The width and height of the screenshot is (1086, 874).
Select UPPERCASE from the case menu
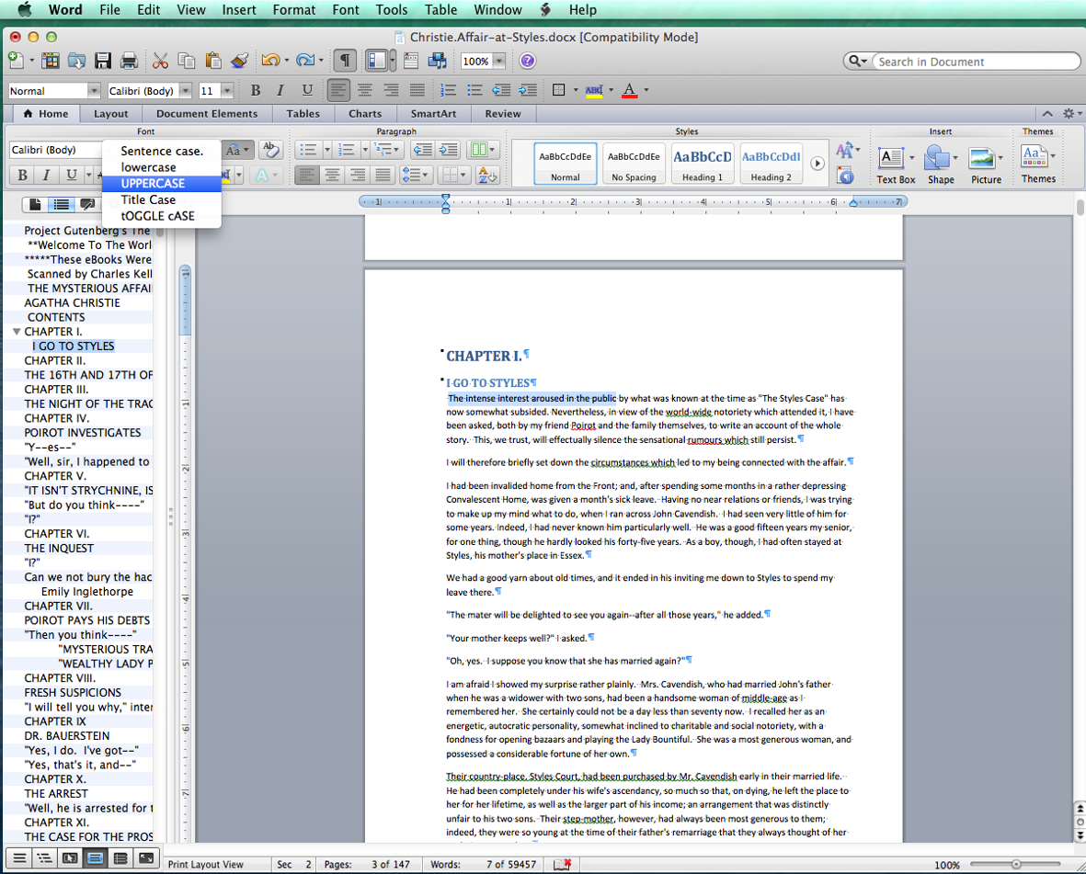pos(153,183)
